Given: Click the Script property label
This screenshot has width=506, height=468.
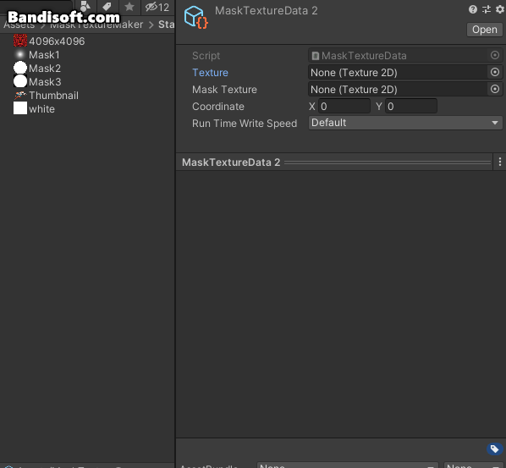Looking at the screenshot, I should pos(206,56).
